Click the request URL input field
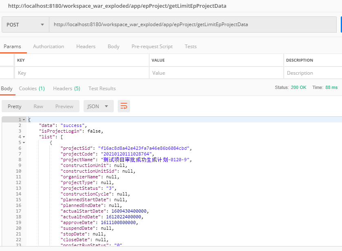Screen dimensions: 342x251 (193, 24)
